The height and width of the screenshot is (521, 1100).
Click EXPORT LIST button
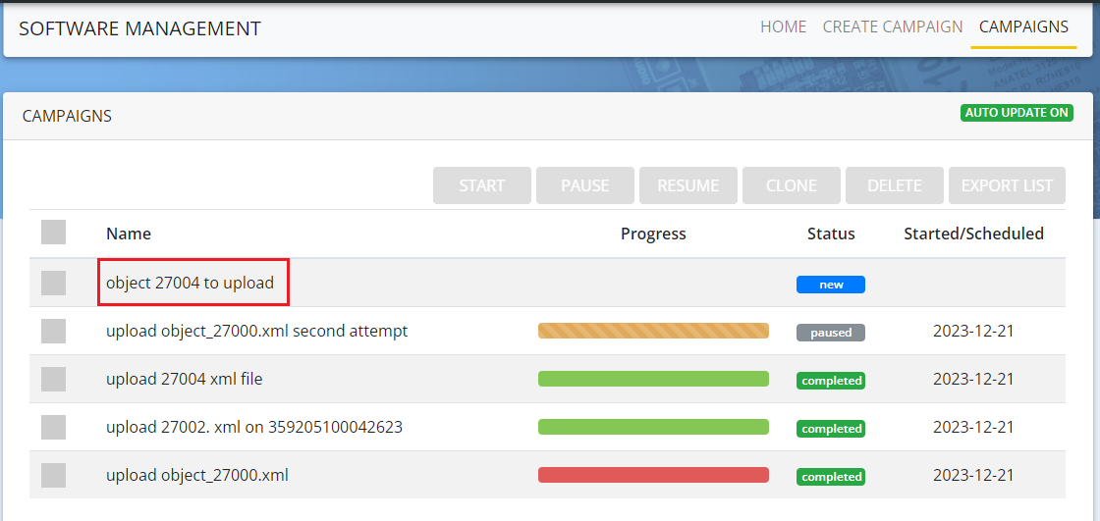coord(1007,185)
